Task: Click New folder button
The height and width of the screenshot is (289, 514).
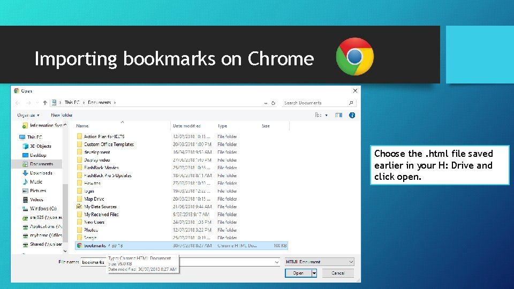Action: point(62,116)
